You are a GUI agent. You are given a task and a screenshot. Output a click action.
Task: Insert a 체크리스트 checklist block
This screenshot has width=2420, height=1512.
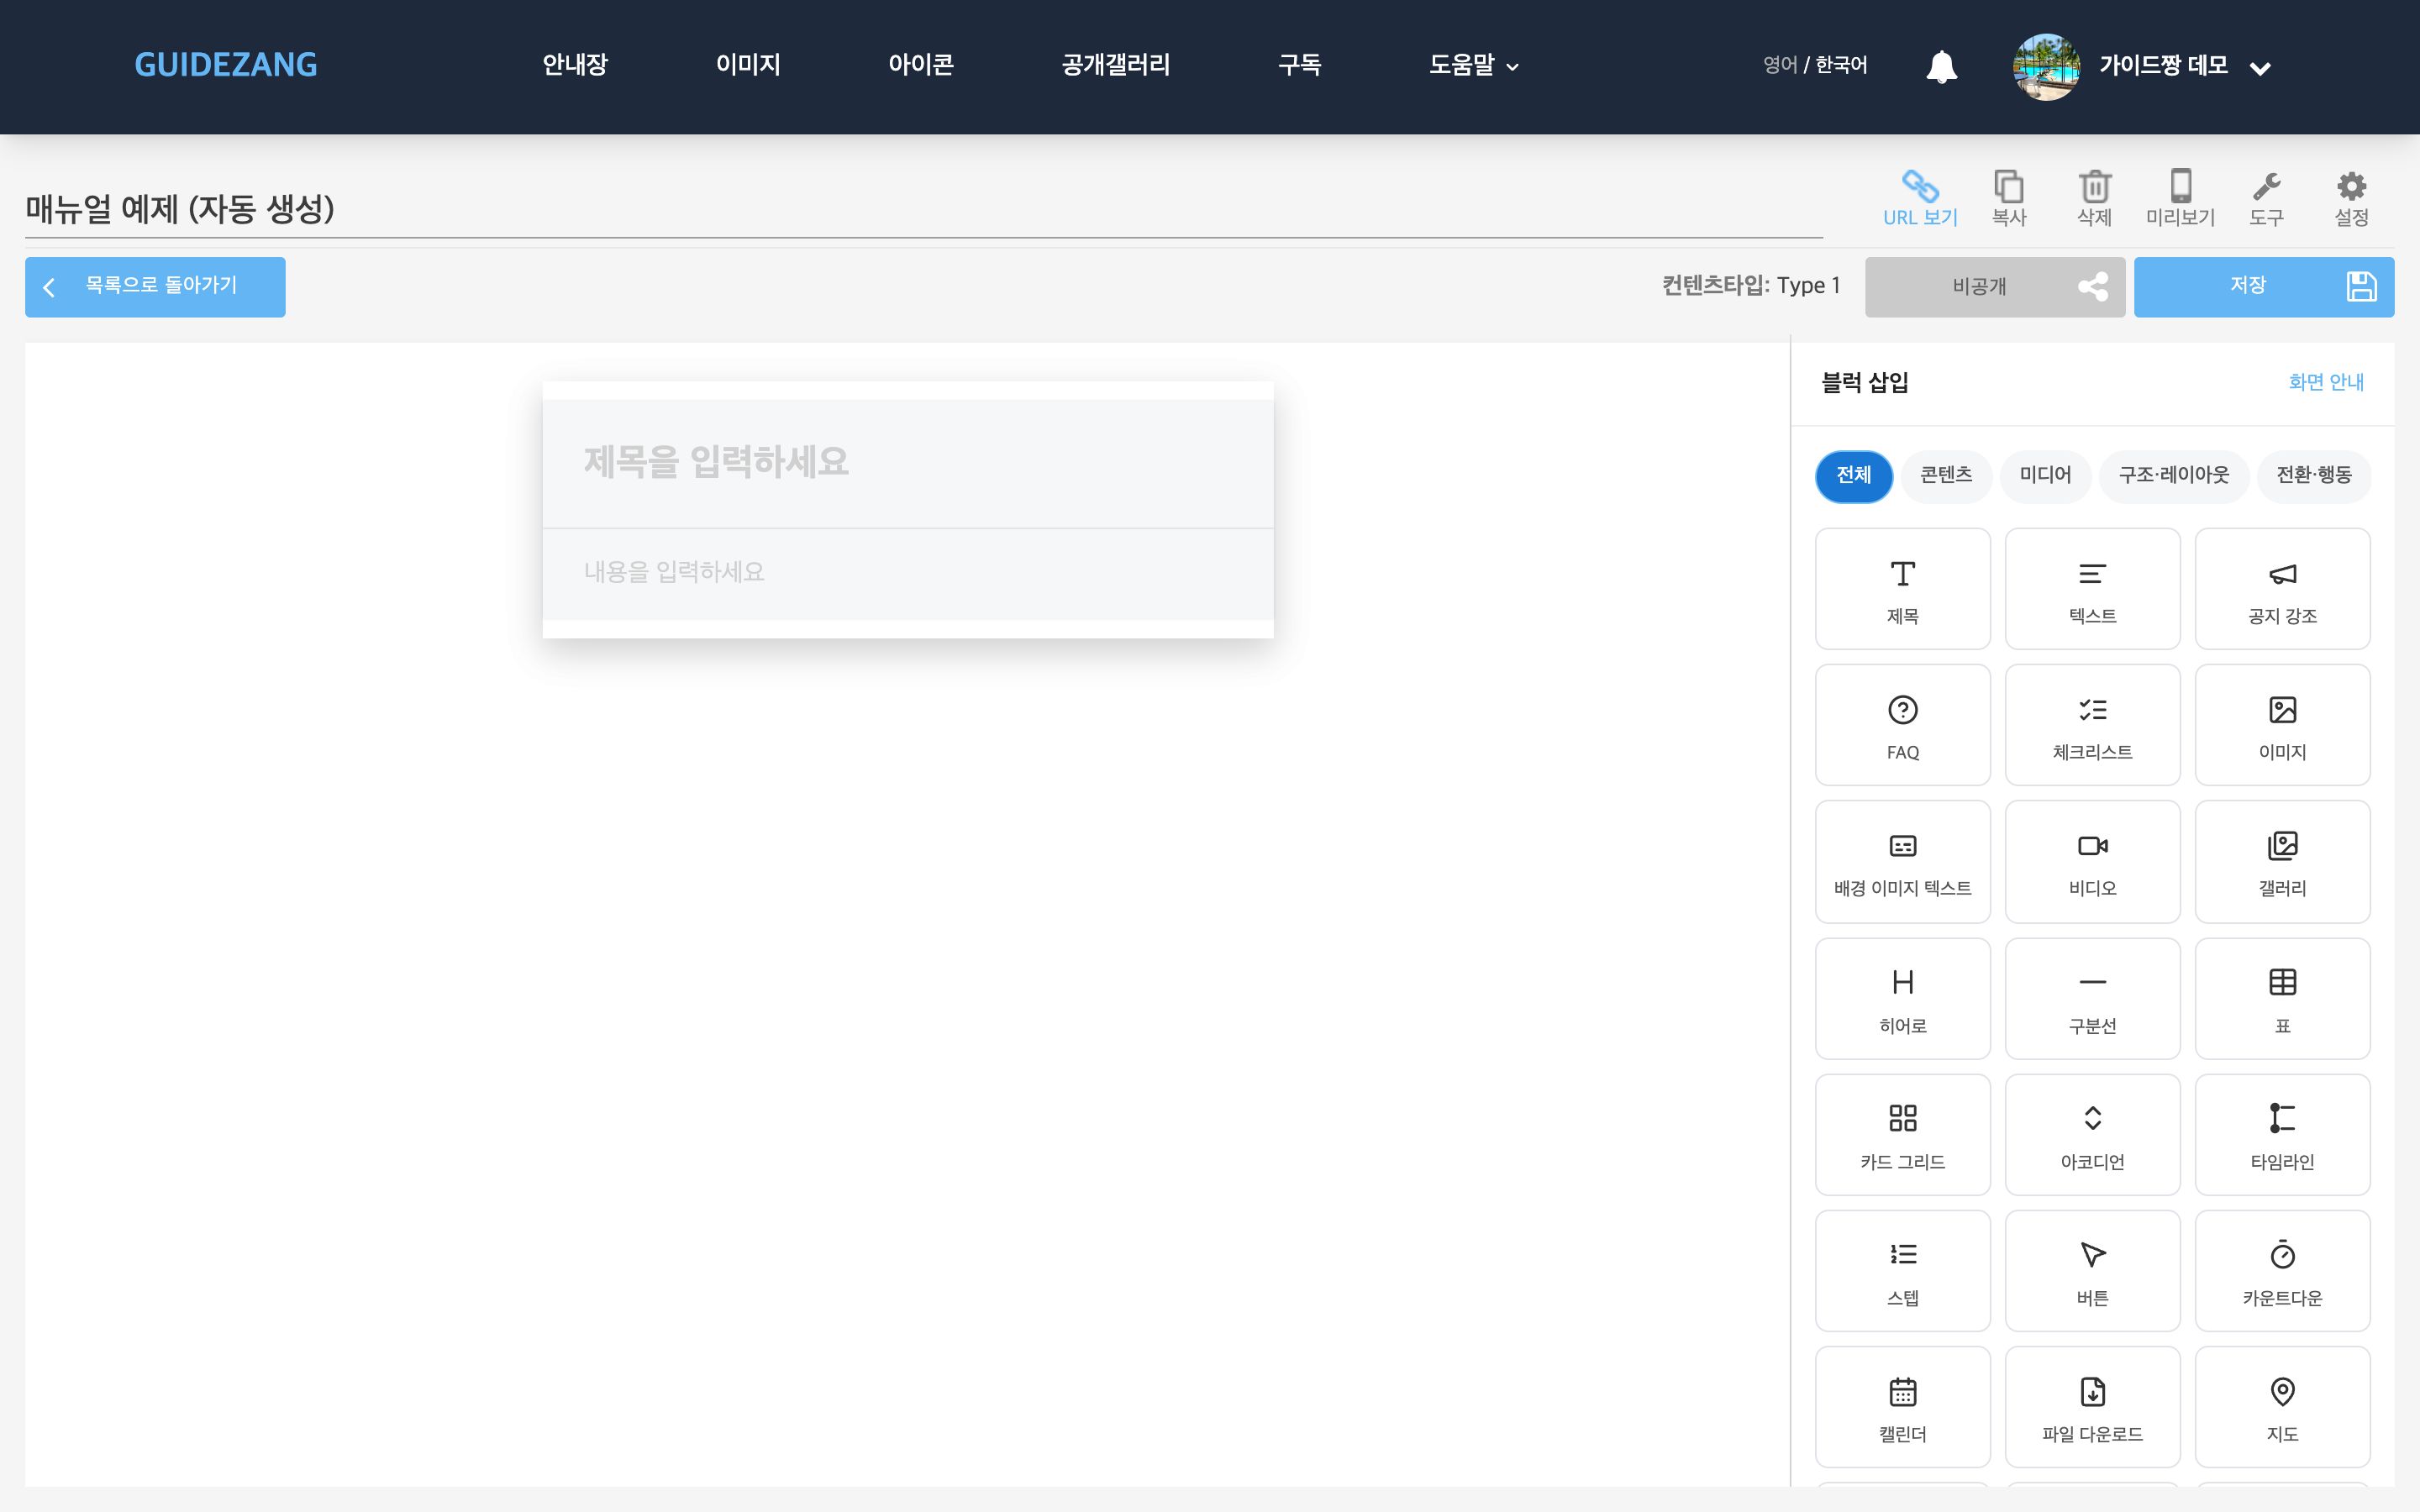(x=2092, y=725)
